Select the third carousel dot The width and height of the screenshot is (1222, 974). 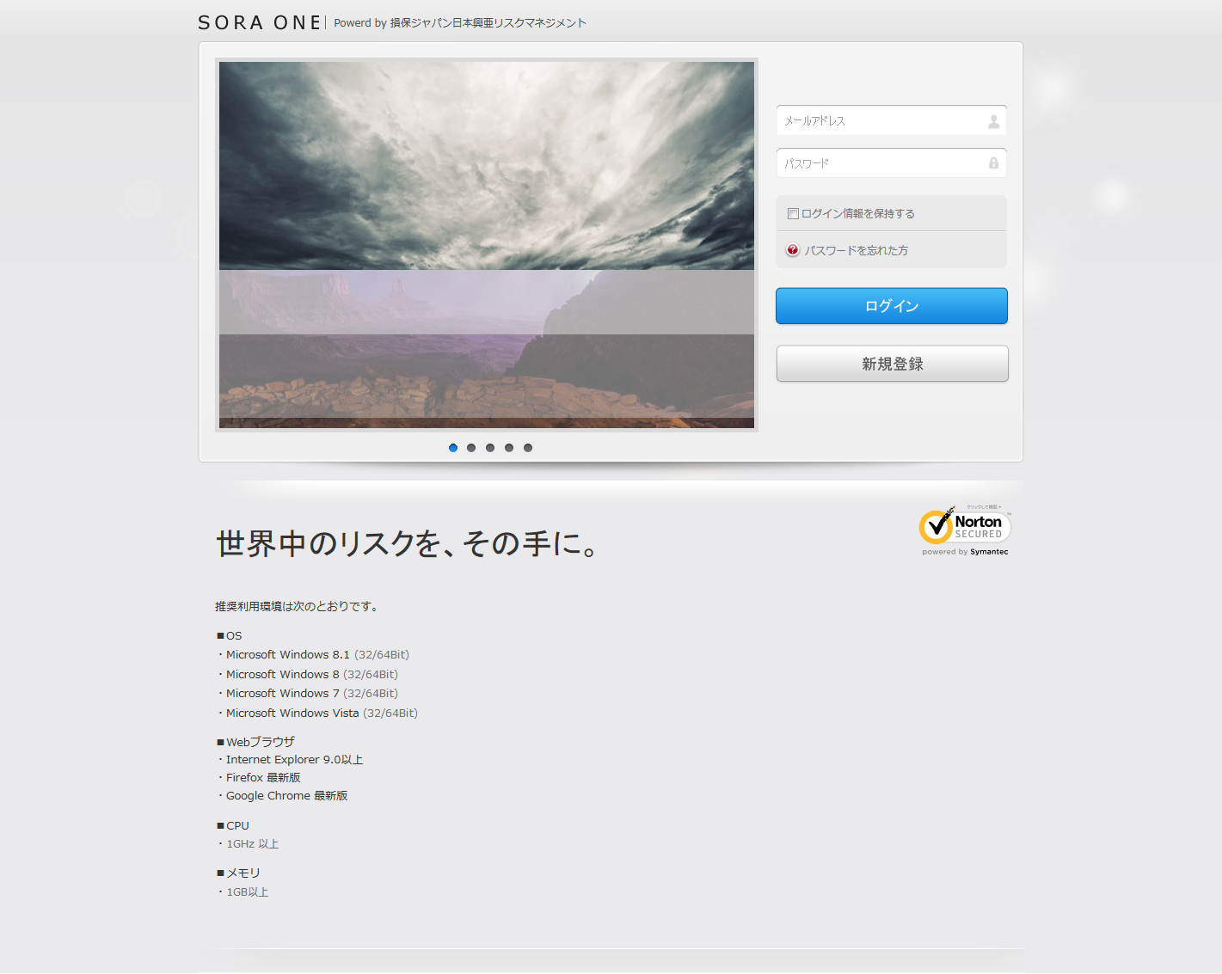coord(490,448)
